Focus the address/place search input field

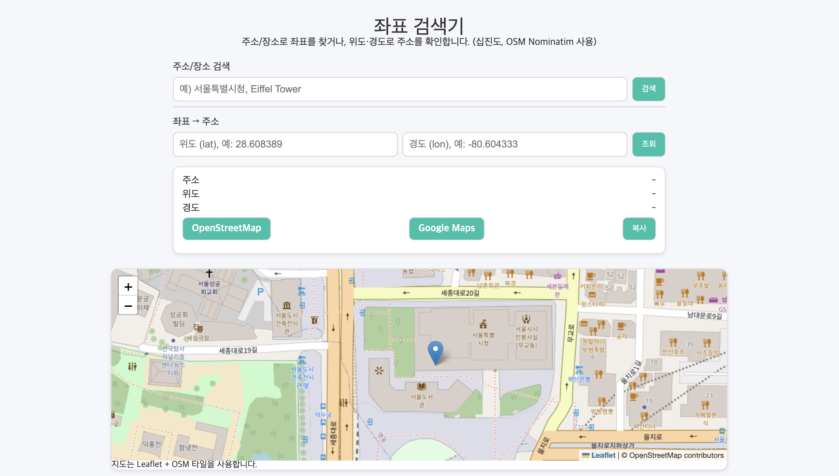(399, 89)
